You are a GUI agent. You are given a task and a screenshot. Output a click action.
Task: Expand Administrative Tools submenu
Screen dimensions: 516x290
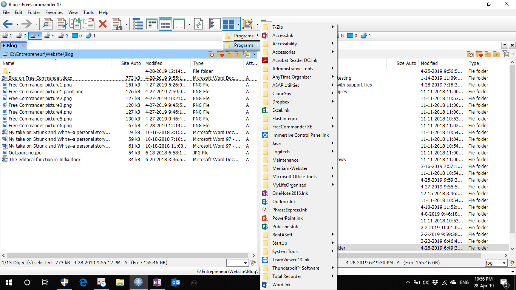click(x=298, y=69)
